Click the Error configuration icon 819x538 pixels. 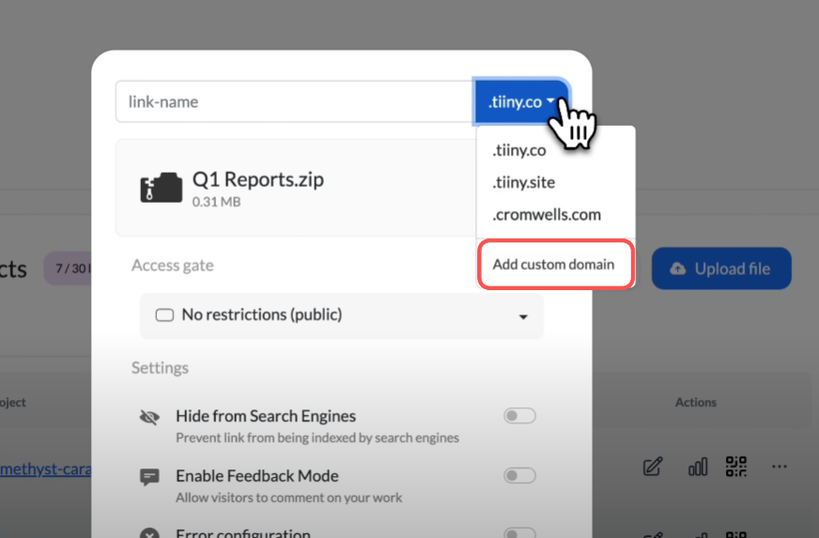(149, 533)
